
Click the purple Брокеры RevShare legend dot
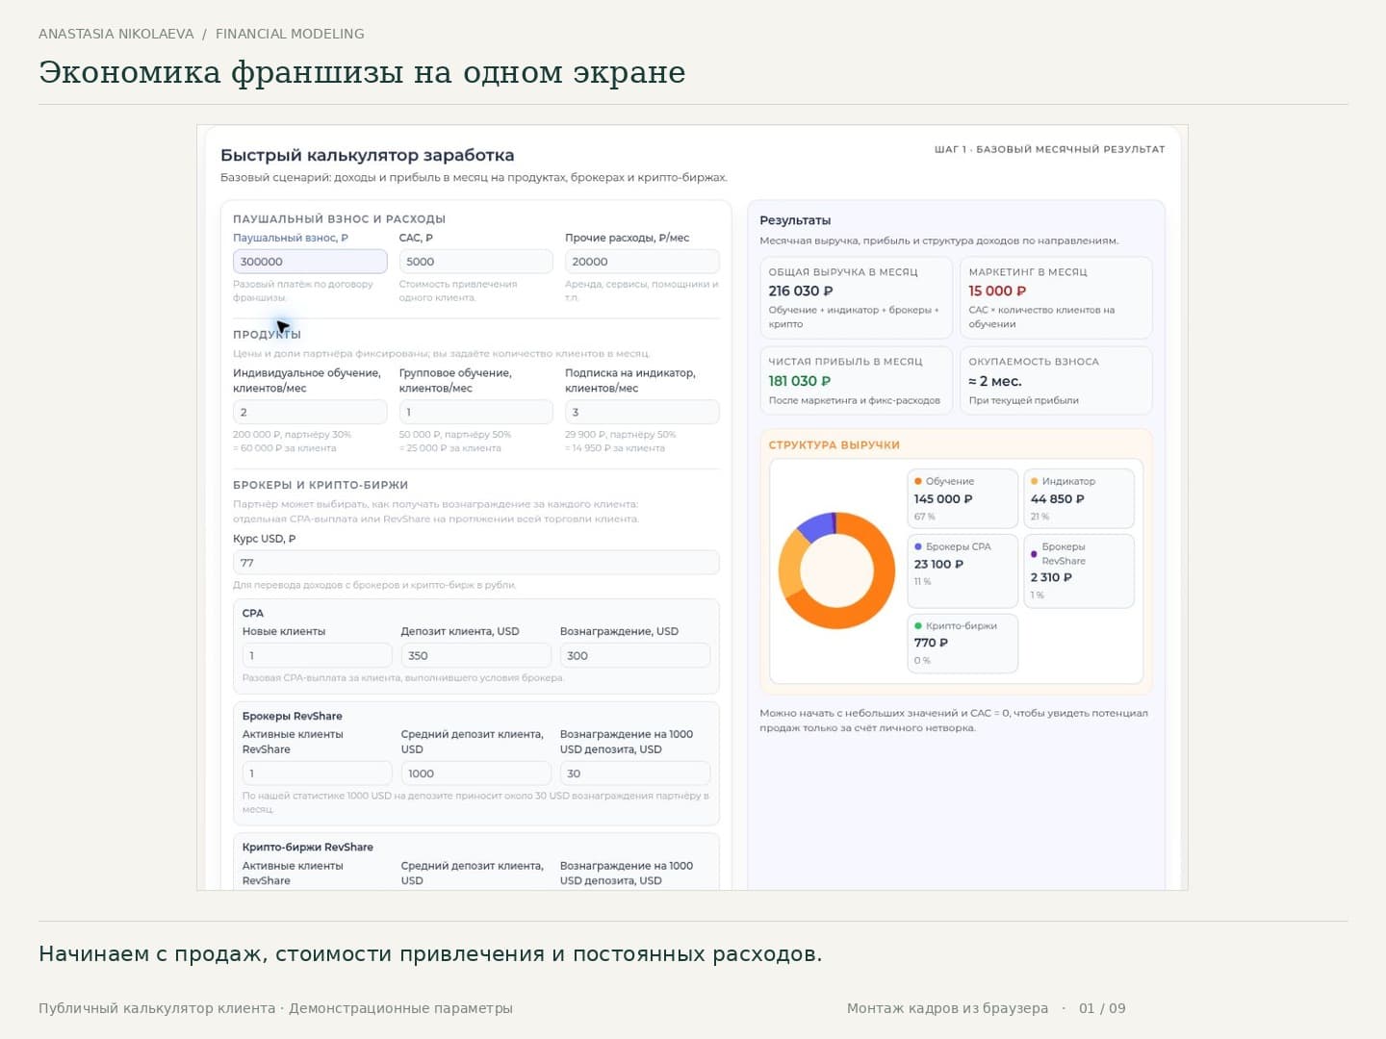1034,554
